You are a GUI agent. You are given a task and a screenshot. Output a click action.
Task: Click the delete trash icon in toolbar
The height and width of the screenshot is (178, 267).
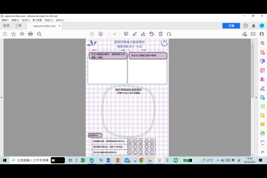160,34
